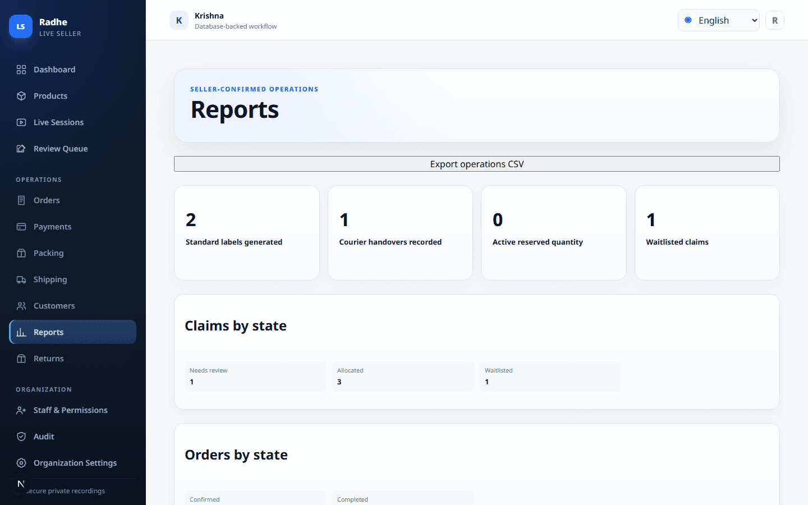Select the Standard labels generated card
Screen dimensions: 808x505
click(247, 233)
